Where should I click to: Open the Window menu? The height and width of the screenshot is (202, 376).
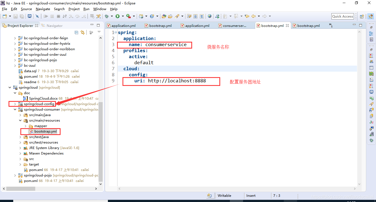100,9
